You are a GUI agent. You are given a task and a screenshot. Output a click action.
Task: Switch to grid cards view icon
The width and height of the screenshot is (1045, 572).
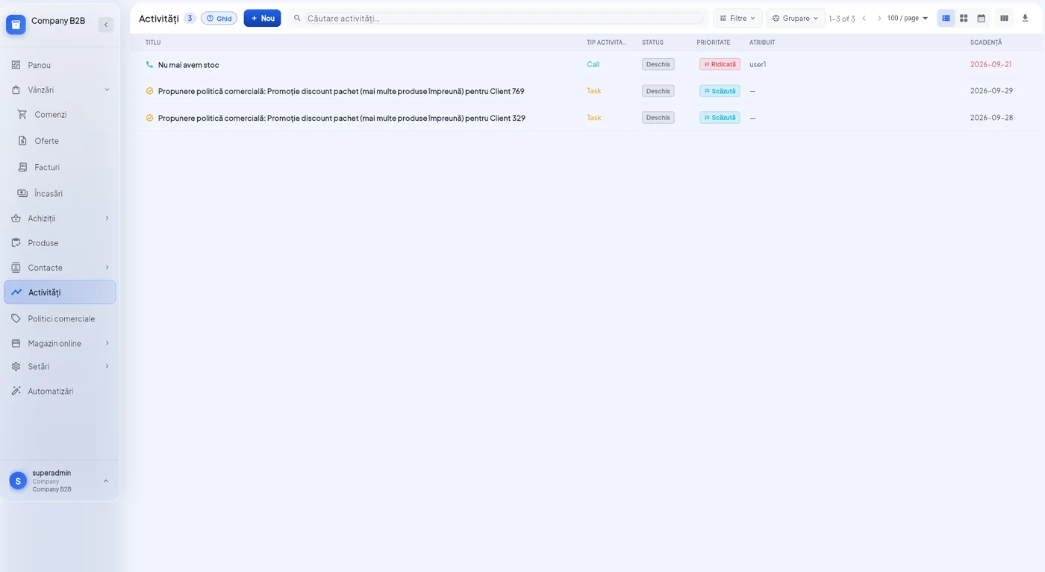pyautogui.click(x=964, y=18)
